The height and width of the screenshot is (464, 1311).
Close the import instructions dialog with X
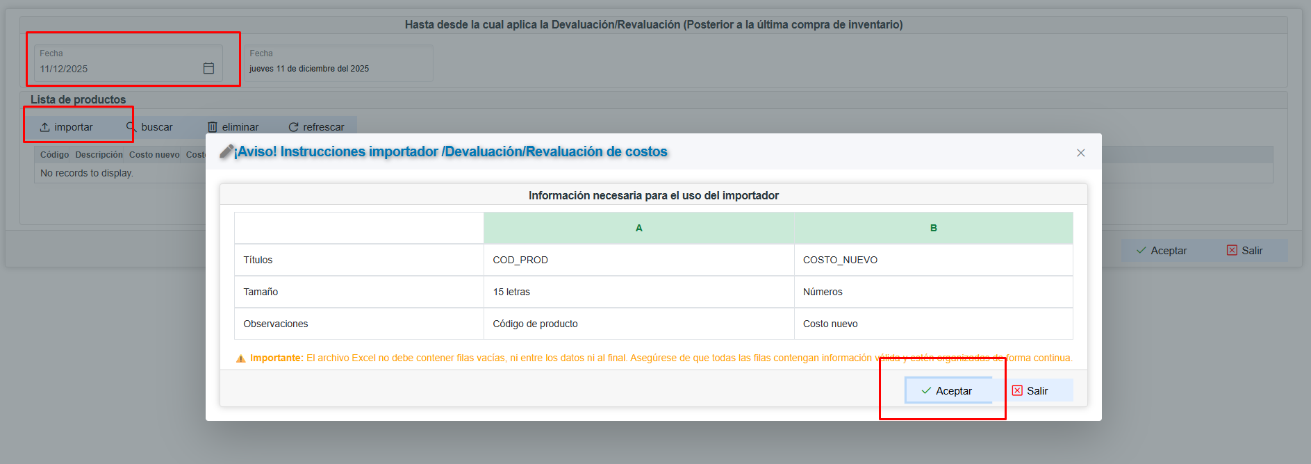1080,153
